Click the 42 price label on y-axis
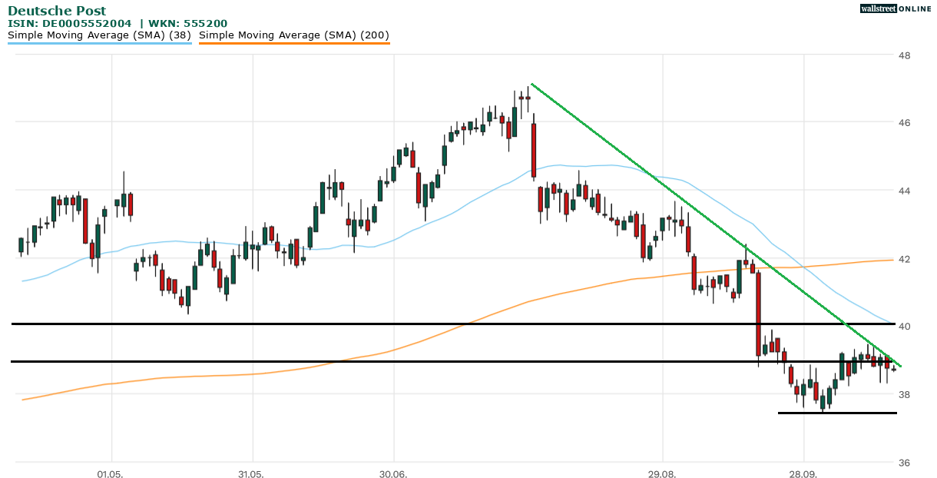The width and height of the screenshot is (937, 478). click(x=905, y=259)
